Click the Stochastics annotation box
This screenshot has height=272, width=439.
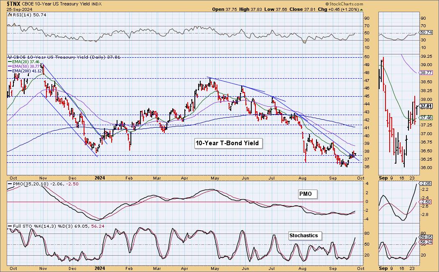[305, 236]
